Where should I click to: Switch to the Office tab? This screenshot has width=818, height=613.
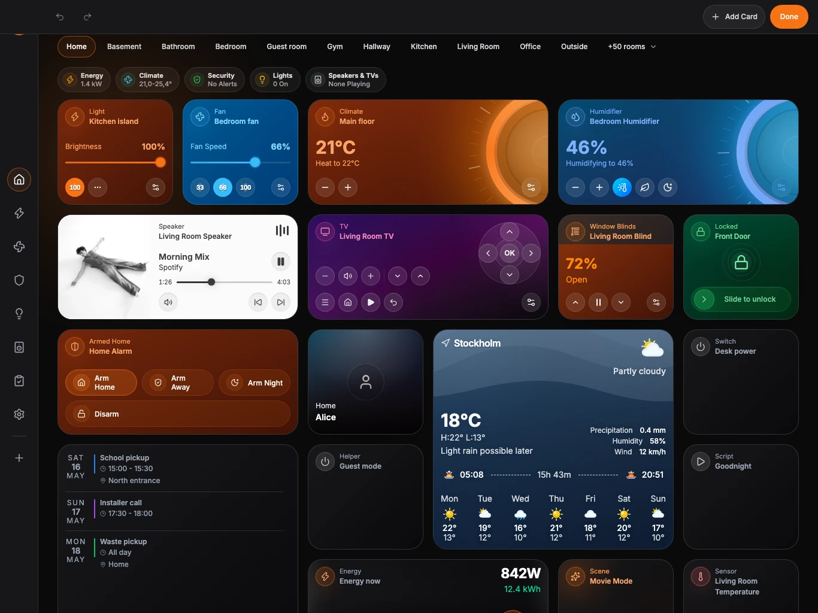tap(530, 47)
